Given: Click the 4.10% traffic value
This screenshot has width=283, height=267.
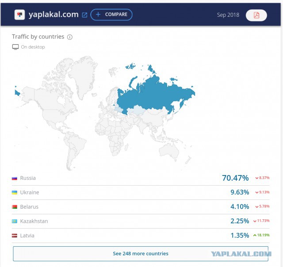Looking at the screenshot, I should (x=240, y=206).
